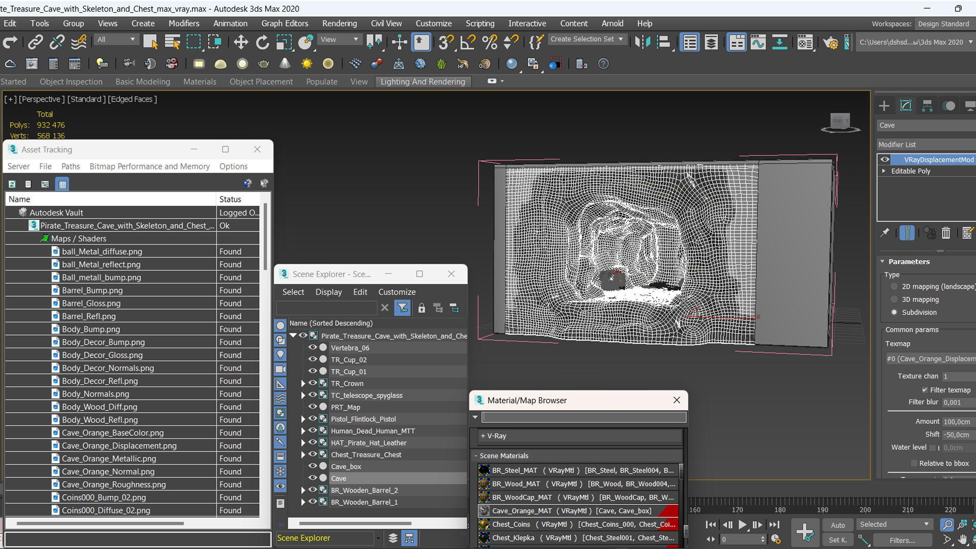Delete modifier with trash icon
This screenshot has width=976, height=549.
point(945,233)
